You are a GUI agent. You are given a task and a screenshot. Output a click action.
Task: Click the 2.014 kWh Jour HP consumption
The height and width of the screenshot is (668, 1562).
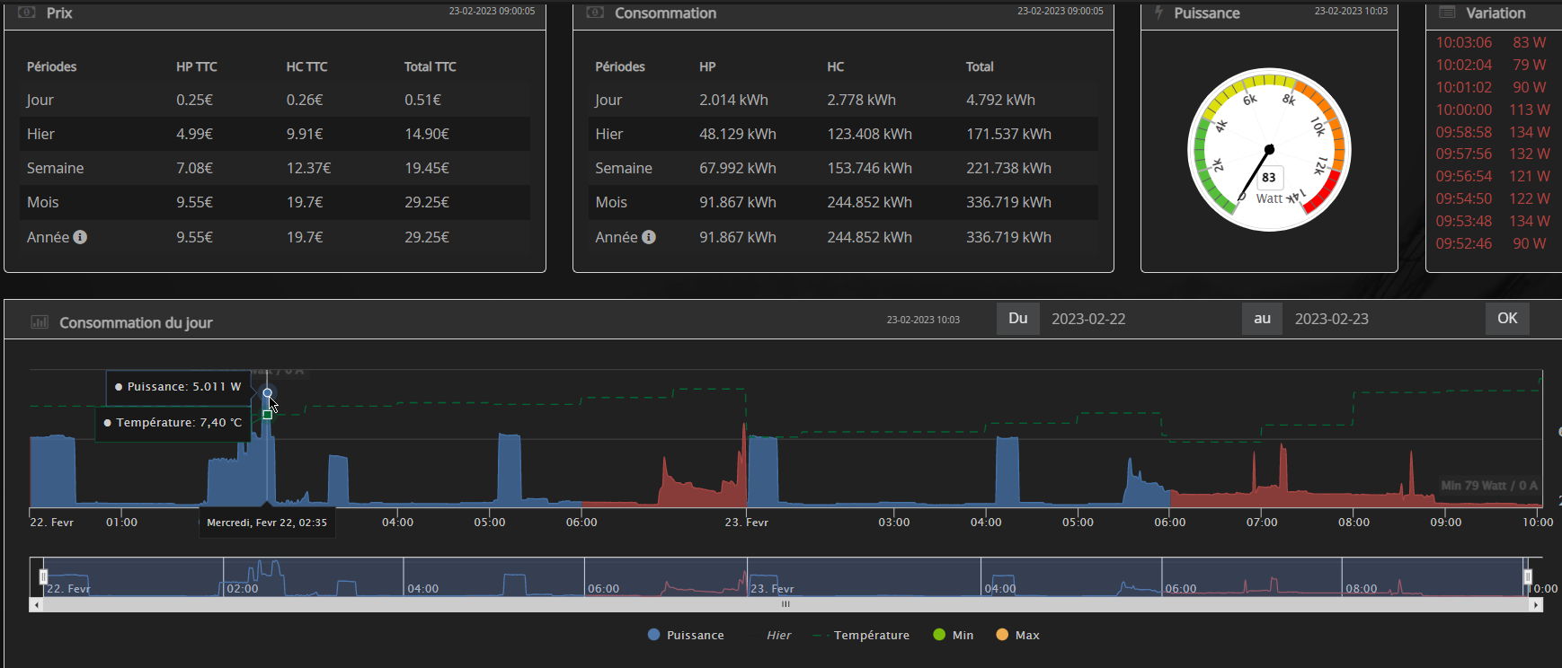(x=733, y=100)
